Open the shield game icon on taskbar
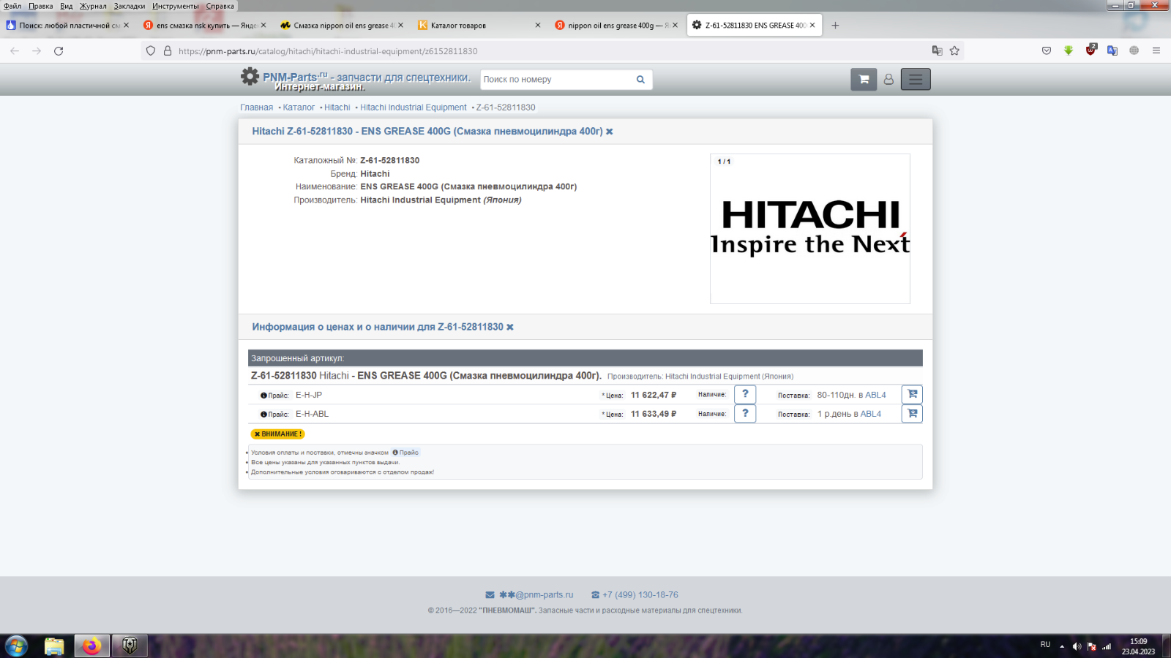 click(x=130, y=646)
